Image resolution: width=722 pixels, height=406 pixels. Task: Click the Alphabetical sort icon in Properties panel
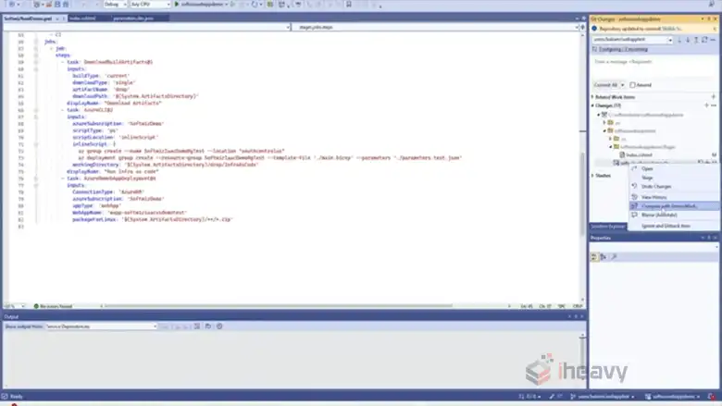point(604,257)
